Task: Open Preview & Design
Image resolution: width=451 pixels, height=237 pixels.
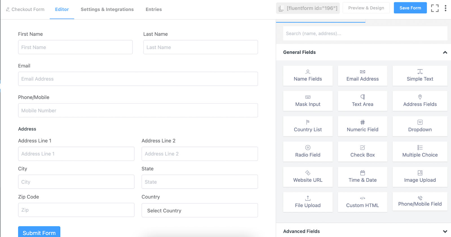Action: click(x=366, y=8)
